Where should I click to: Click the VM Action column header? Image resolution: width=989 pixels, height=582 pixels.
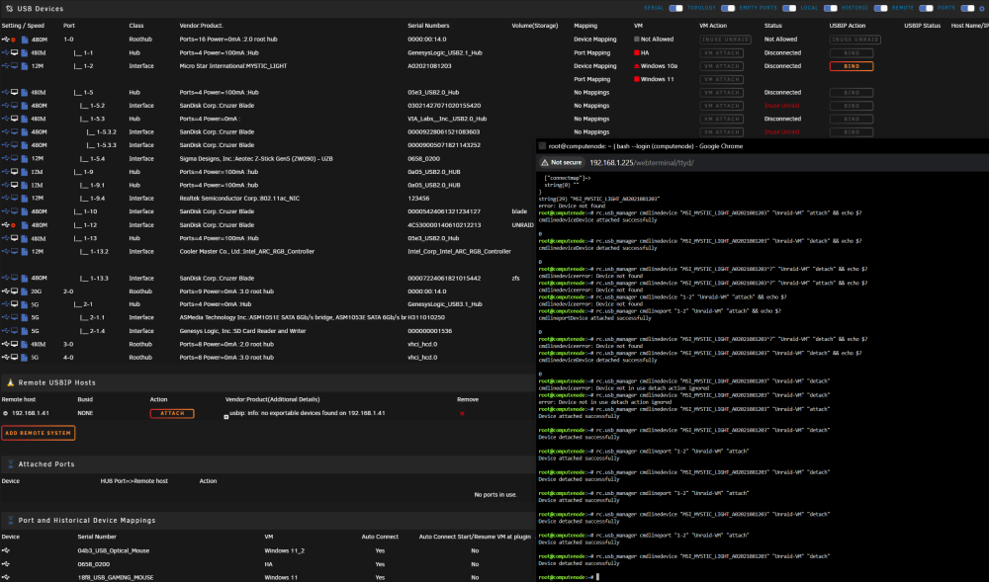(x=713, y=26)
